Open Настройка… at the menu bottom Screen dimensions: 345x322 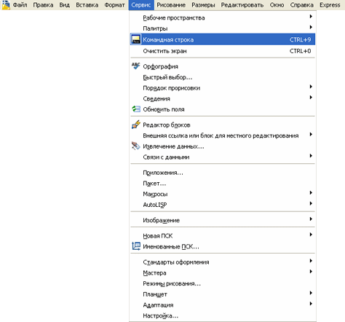(x=223, y=315)
